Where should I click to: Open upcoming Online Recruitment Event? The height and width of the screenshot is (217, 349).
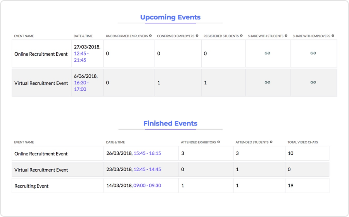tap(41, 54)
